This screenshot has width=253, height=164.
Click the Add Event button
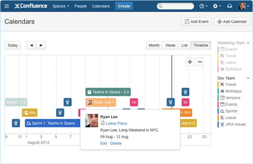pos(196,22)
